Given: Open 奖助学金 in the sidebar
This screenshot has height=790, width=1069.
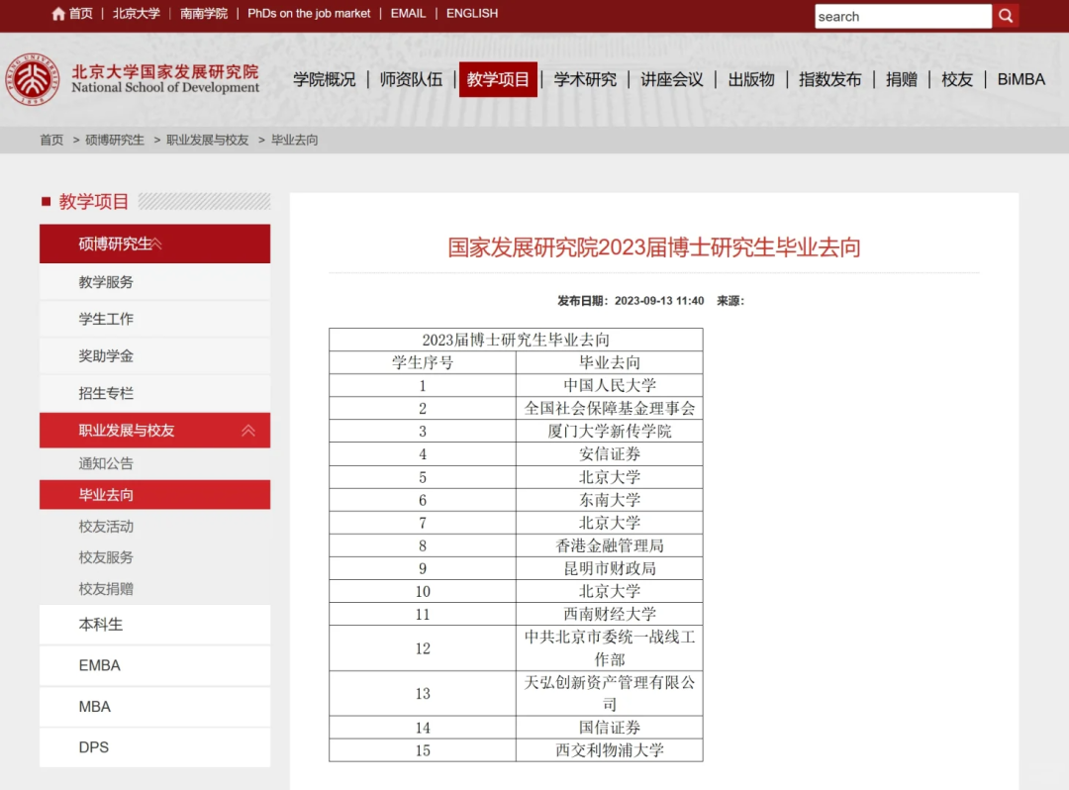Looking at the screenshot, I should tap(154, 355).
